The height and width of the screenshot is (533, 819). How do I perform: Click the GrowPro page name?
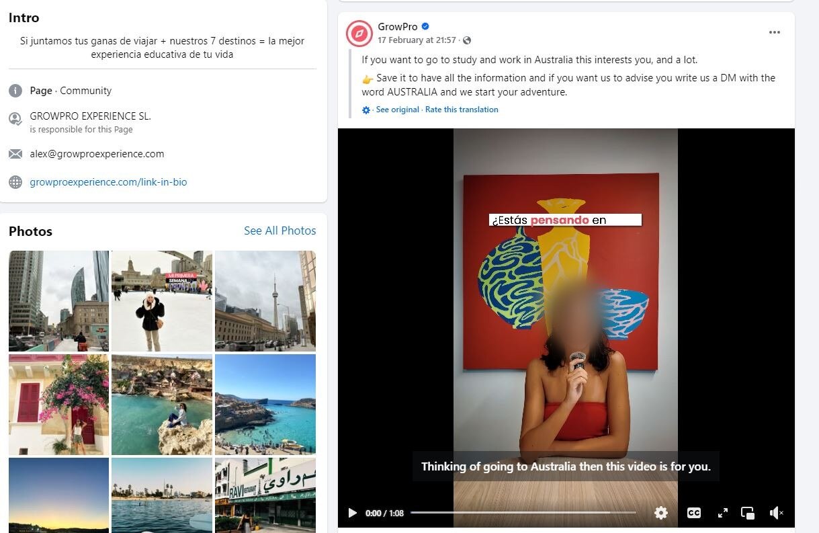click(397, 27)
